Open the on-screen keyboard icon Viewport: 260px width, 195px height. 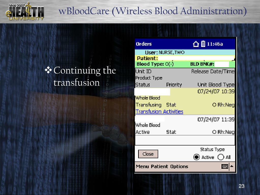click(225, 166)
